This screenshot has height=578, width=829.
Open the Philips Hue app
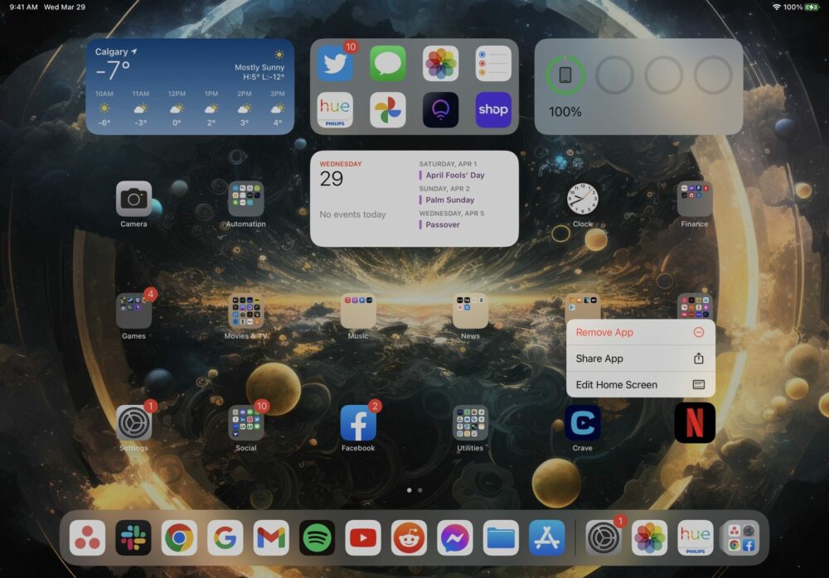coord(335,109)
